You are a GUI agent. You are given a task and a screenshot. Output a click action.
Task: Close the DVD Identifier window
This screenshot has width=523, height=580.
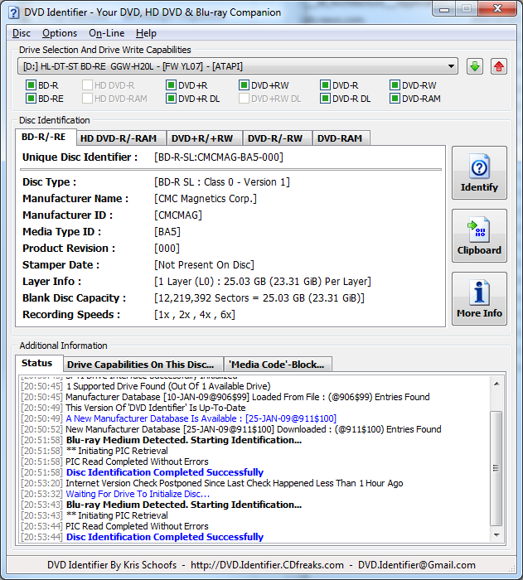click(497, 9)
